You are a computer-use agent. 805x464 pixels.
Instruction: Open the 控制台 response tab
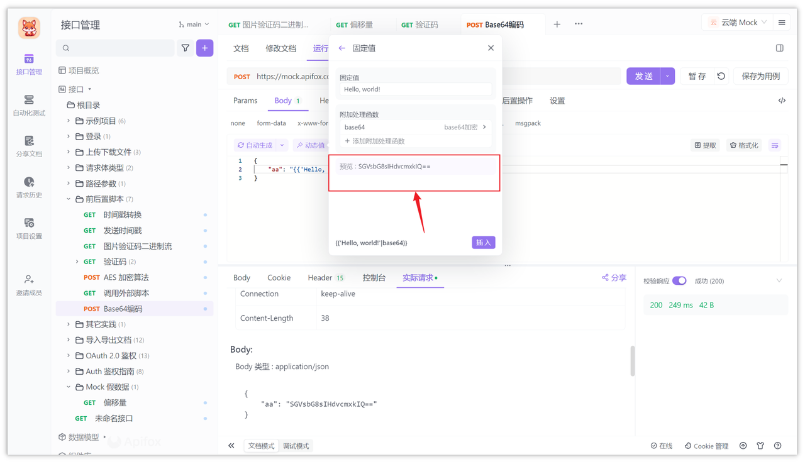pos(374,277)
